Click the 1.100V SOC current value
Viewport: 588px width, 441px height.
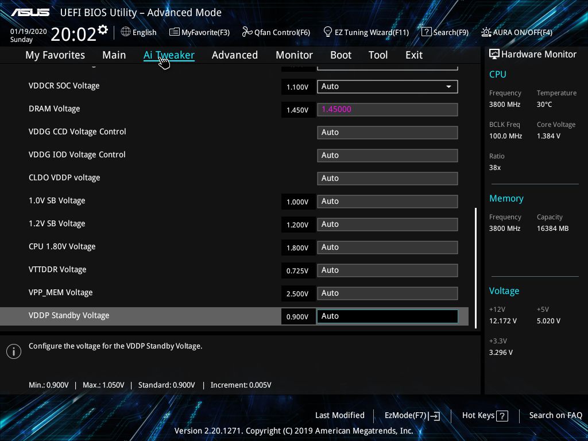[x=298, y=87]
